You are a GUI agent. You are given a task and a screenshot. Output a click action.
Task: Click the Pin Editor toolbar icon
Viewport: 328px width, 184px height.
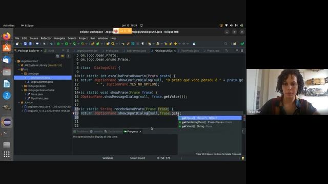click(x=194, y=44)
